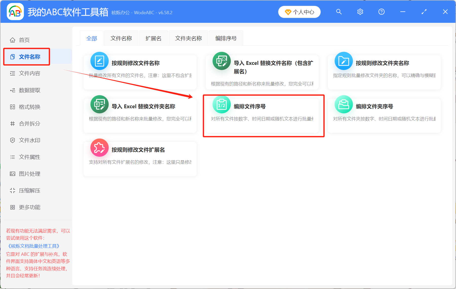Open the settings gear icon

click(x=360, y=12)
